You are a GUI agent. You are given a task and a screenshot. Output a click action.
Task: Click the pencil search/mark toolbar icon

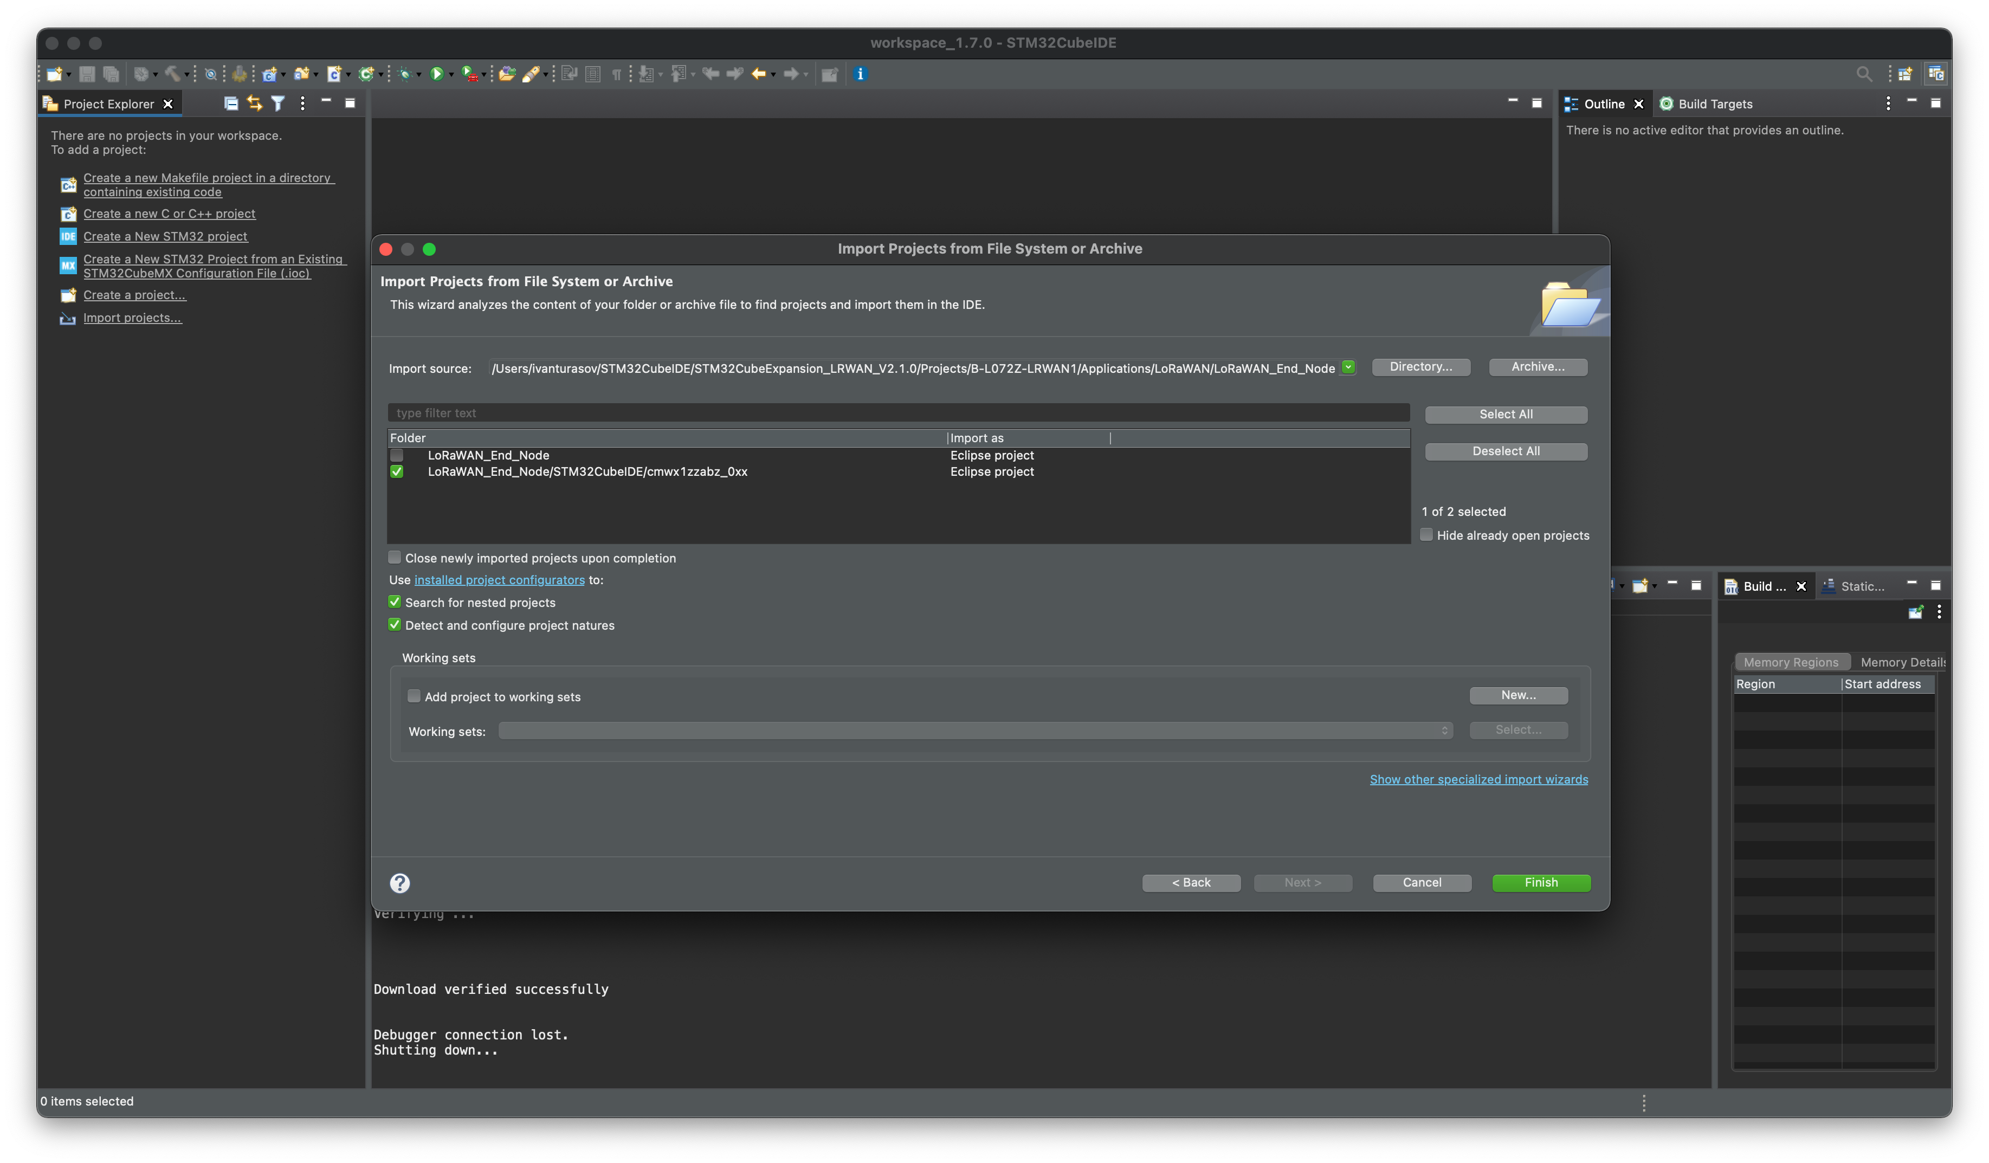[531, 74]
